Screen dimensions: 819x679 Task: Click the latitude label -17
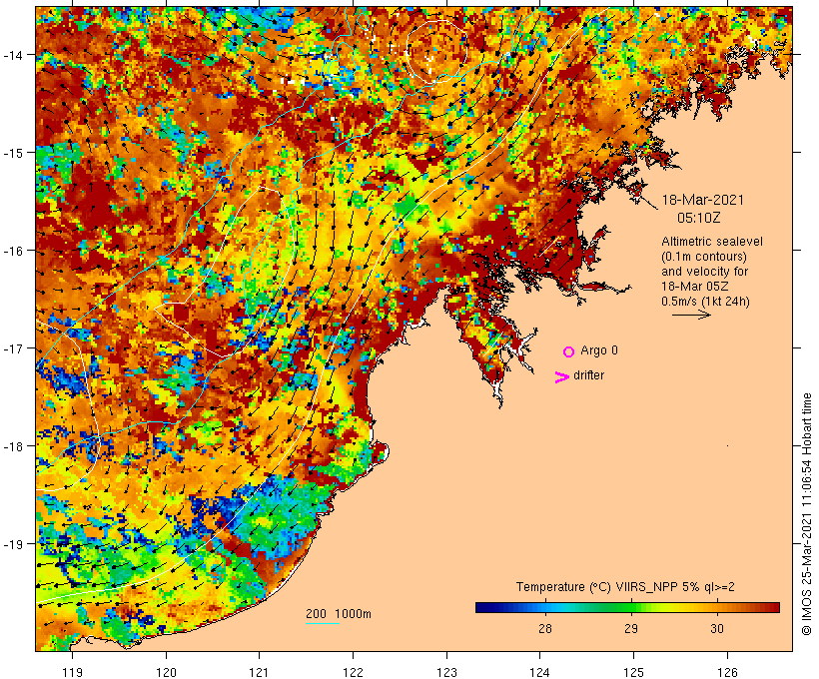tap(12, 348)
